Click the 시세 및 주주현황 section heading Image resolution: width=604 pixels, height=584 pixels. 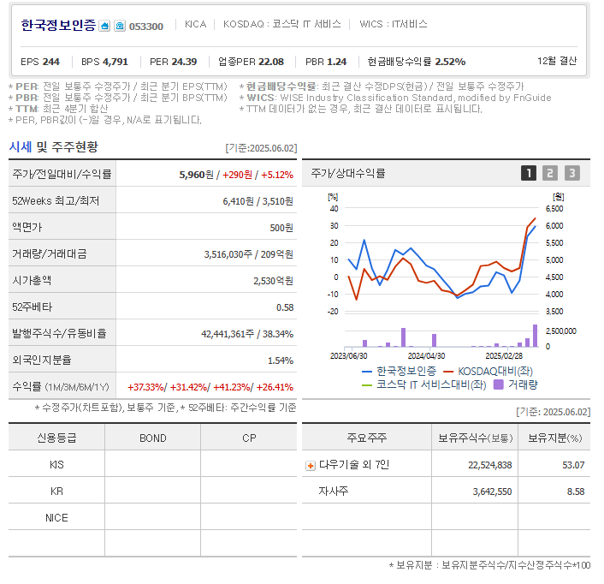pyautogui.click(x=54, y=147)
